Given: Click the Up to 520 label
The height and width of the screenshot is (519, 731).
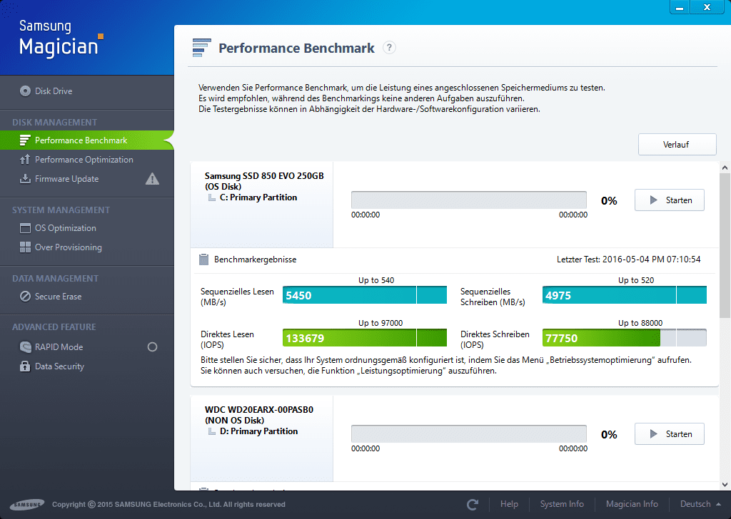Looking at the screenshot, I should pos(636,279).
